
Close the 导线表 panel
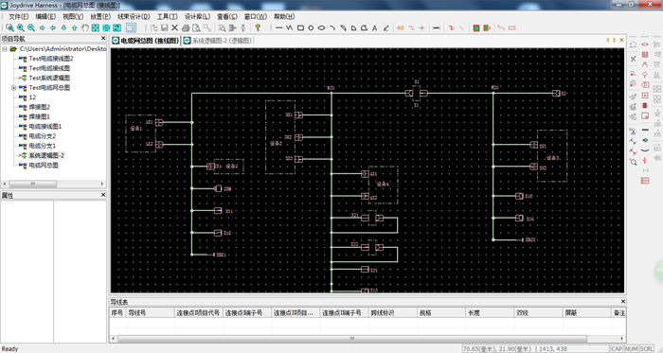[622, 302]
